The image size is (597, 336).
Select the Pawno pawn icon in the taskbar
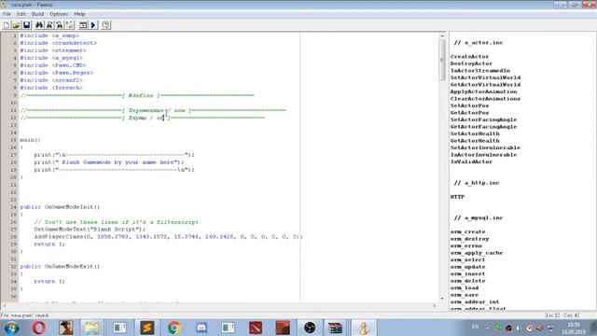363,328
